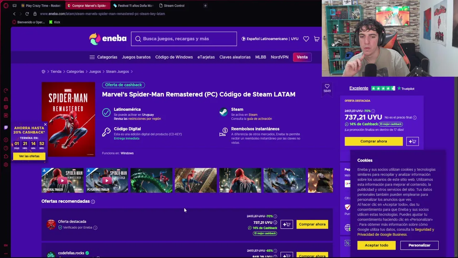Open the tab islands panel icon beside Opera logo
458x258 pixels.
point(14,6)
